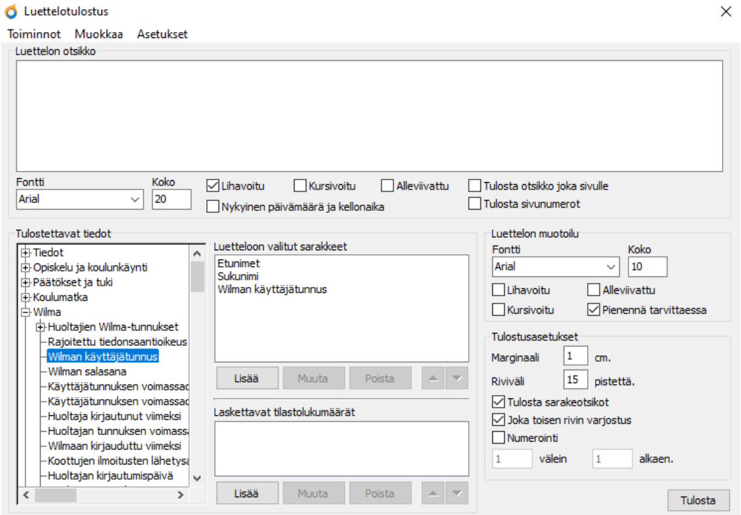Select Rajoitettu tiedonsaantioikeus in the tree
The height and width of the screenshot is (515, 741).
pyautogui.click(x=117, y=342)
